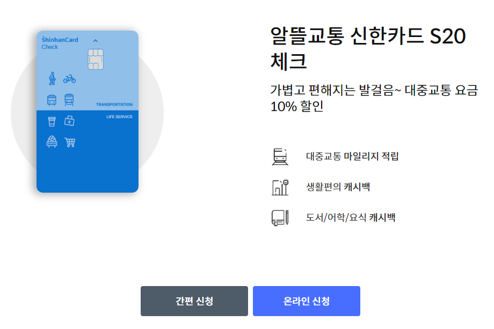This screenshot has width=494, height=329.
Task: Click the ShinhanCard Check logo text
Action: tap(59, 43)
